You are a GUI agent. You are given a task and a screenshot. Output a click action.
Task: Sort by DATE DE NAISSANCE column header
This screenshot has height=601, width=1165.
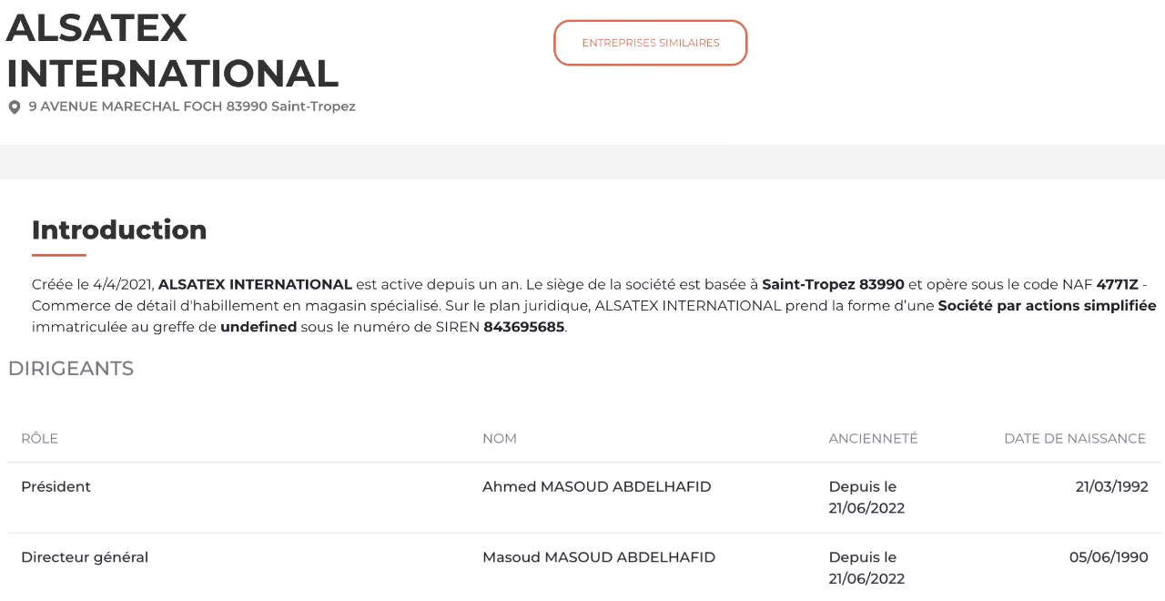click(1075, 439)
